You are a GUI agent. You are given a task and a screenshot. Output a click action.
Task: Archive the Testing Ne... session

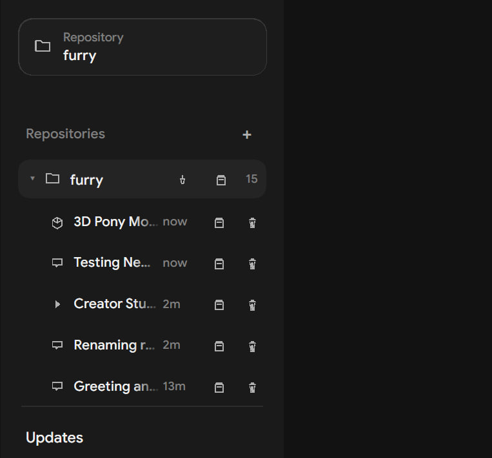(x=219, y=264)
